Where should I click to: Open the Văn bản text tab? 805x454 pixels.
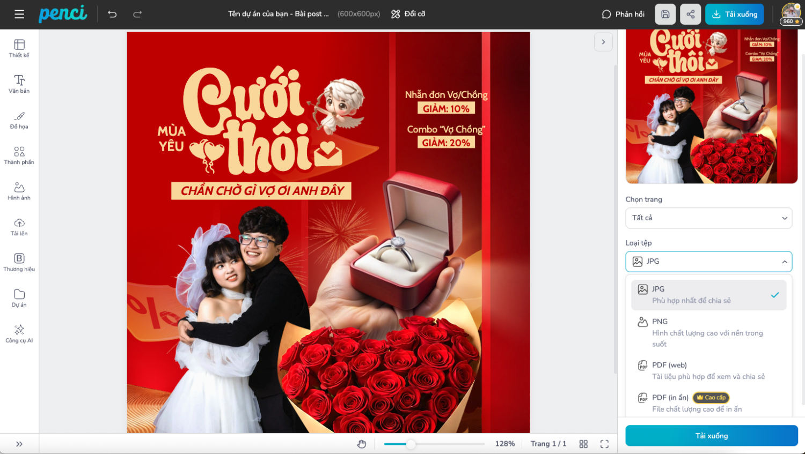(x=19, y=84)
